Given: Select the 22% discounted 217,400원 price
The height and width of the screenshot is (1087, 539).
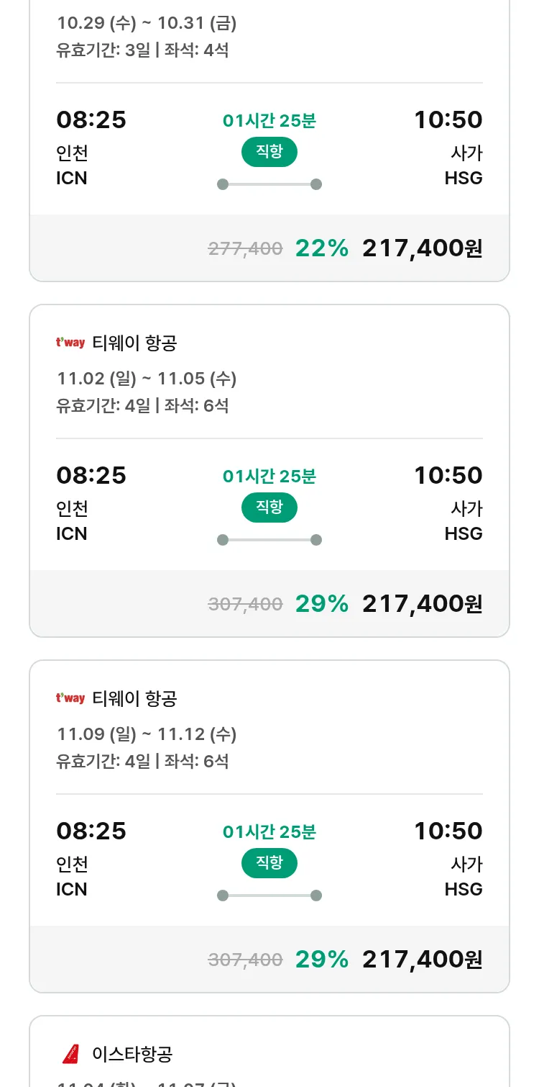Looking at the screenshot, I should pyautogui.click(x=422, y=248).
